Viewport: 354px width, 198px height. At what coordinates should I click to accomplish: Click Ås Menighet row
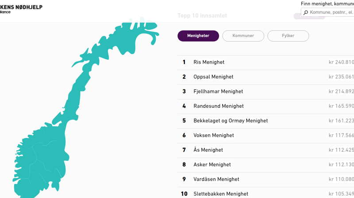(x=208, y=150)
